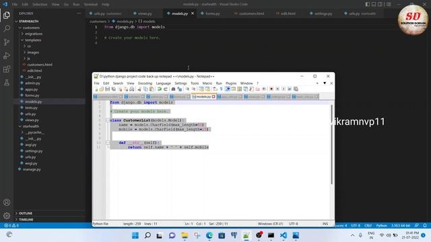
Task: Click the Copy icon in Notepad++ toolbar
Action: click(x=145, y=89)
